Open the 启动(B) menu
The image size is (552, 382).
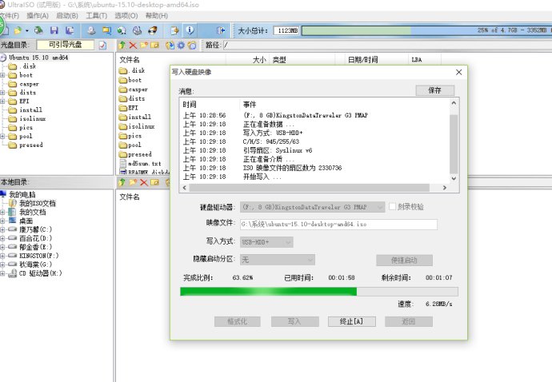[67, 16]
